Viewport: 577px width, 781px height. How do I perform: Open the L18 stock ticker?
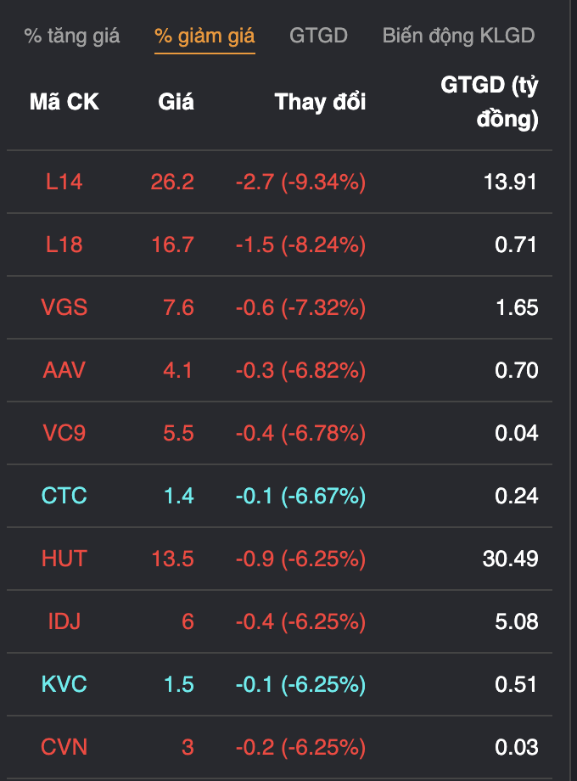[64, 244]
